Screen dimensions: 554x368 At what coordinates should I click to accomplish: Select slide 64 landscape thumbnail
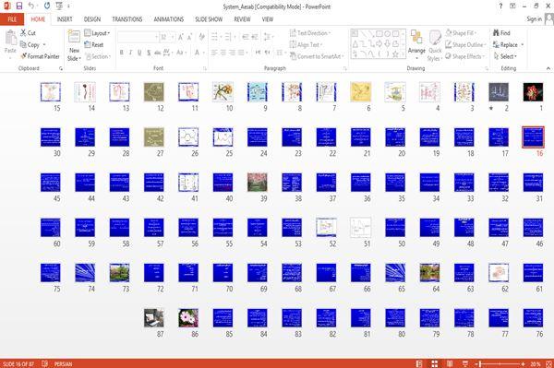pyautogui.click(x=429, y=273)
